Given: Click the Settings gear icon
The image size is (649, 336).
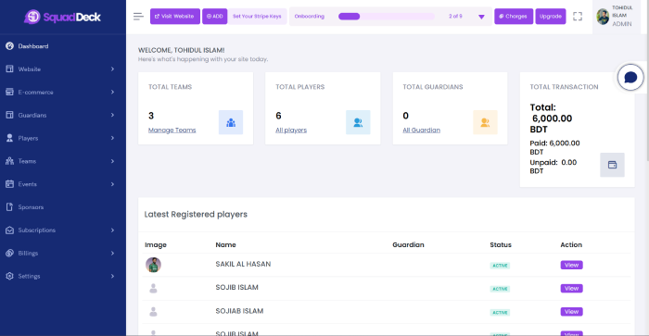Looking at the screenshot, I should click(9, 276).
